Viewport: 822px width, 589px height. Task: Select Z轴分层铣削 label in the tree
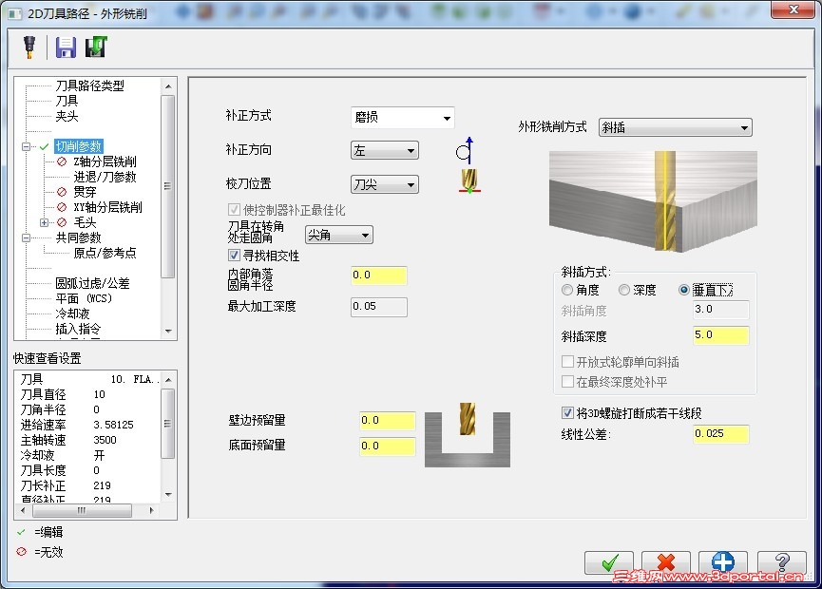[x=105, y=161]
